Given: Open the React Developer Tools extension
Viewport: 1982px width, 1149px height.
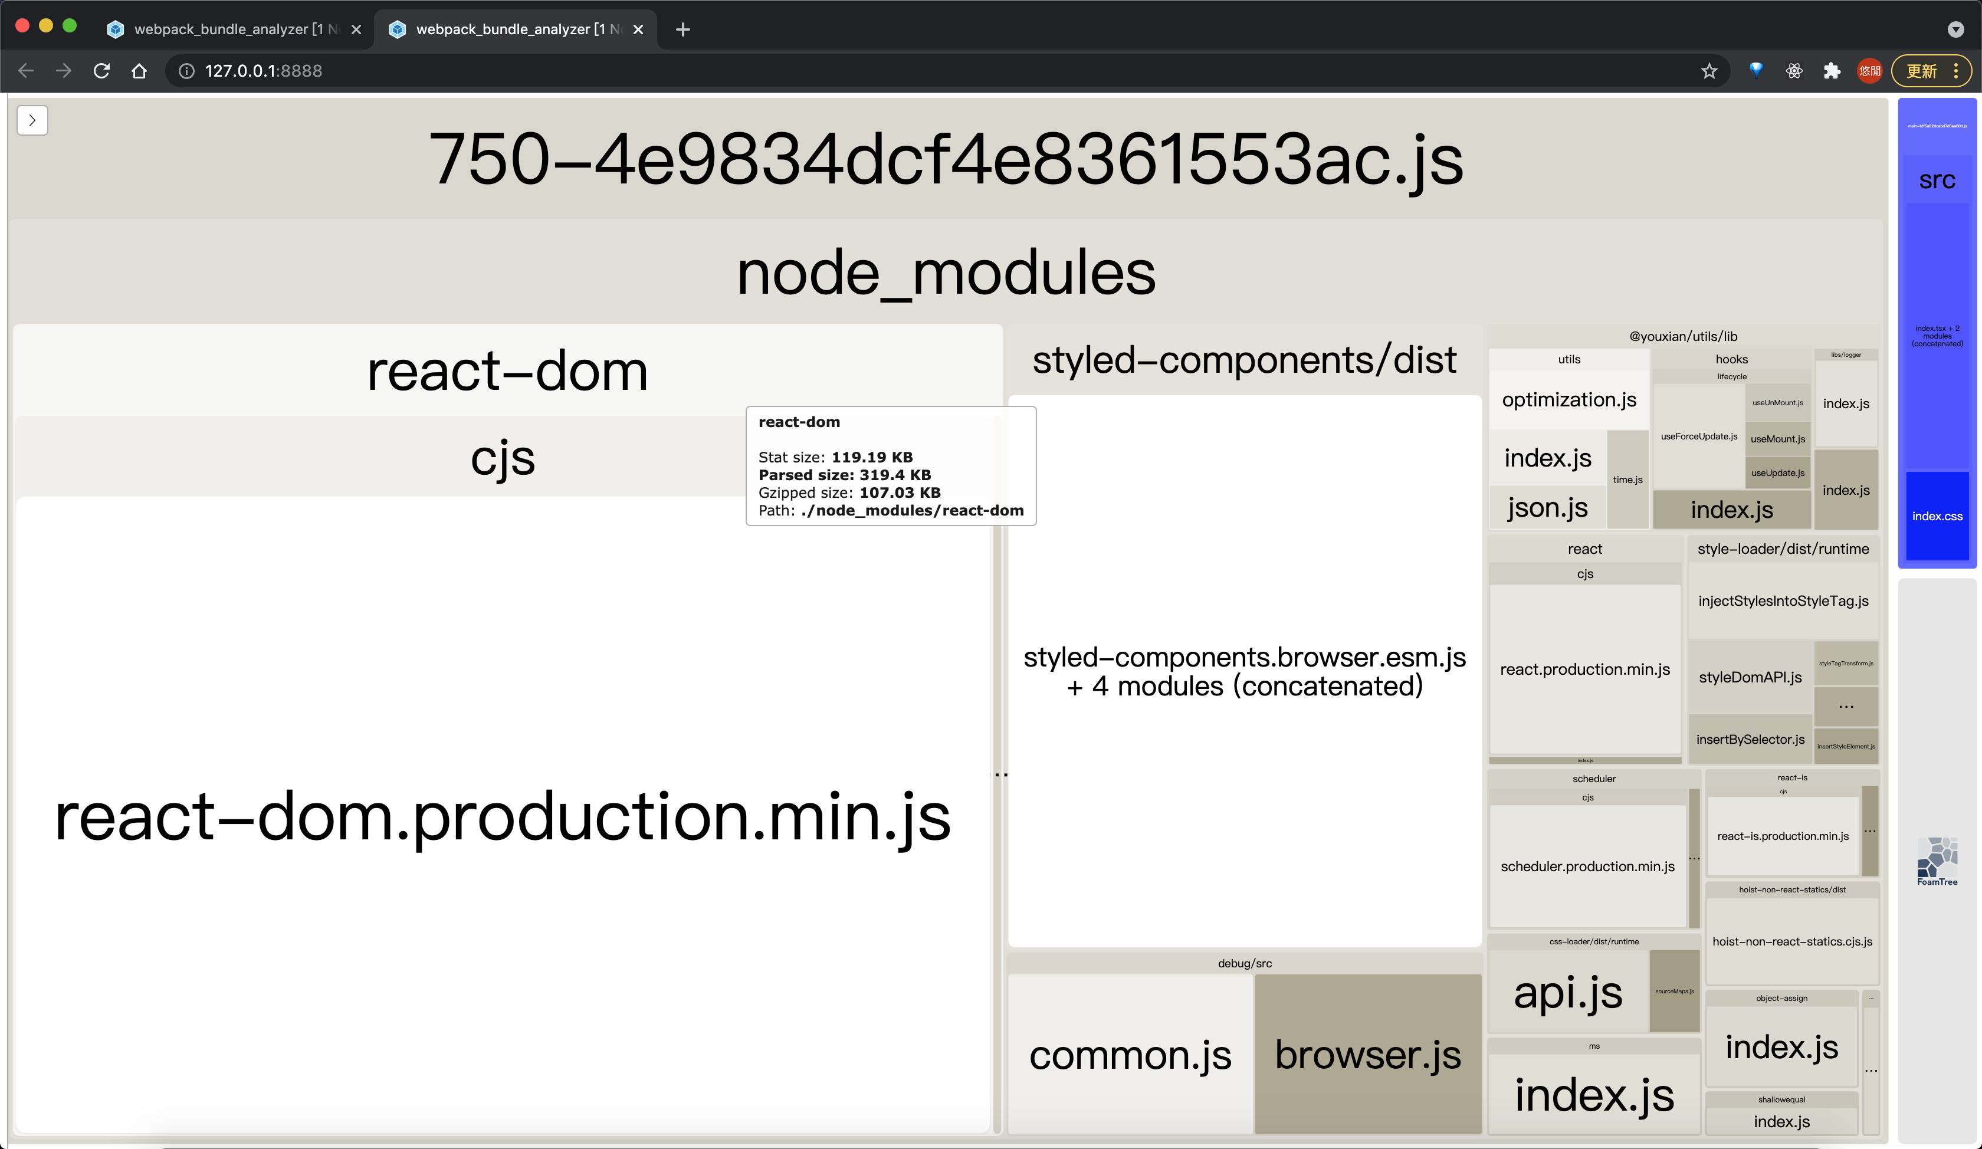Looking at the screenshot, I should pyautogui.click(x=1794, y=71).
